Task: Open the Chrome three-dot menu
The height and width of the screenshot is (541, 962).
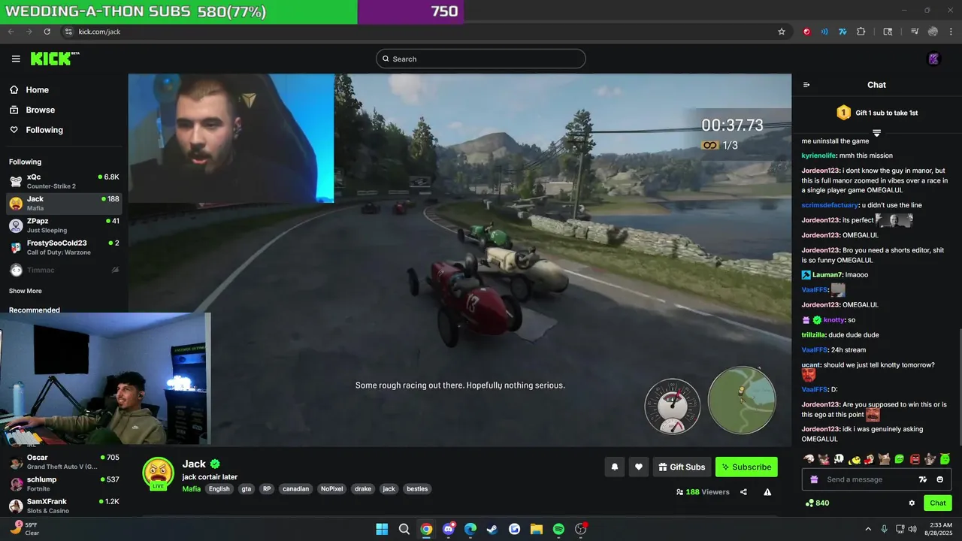Action: [x=951, y=32]
